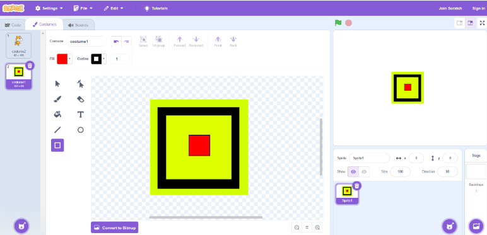The height and width of the screenshot is (235, 487).
Task: Select the Fill bucket tool
Action: 57,115
